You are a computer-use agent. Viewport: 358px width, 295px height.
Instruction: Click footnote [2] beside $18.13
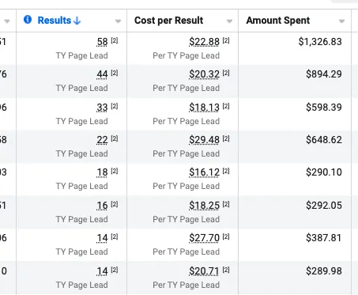[226, 106]
